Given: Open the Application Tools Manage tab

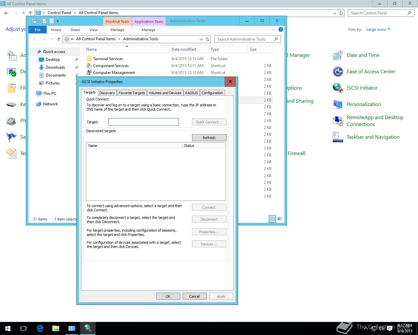Looking at the screenshot, I should click(149, 29).
